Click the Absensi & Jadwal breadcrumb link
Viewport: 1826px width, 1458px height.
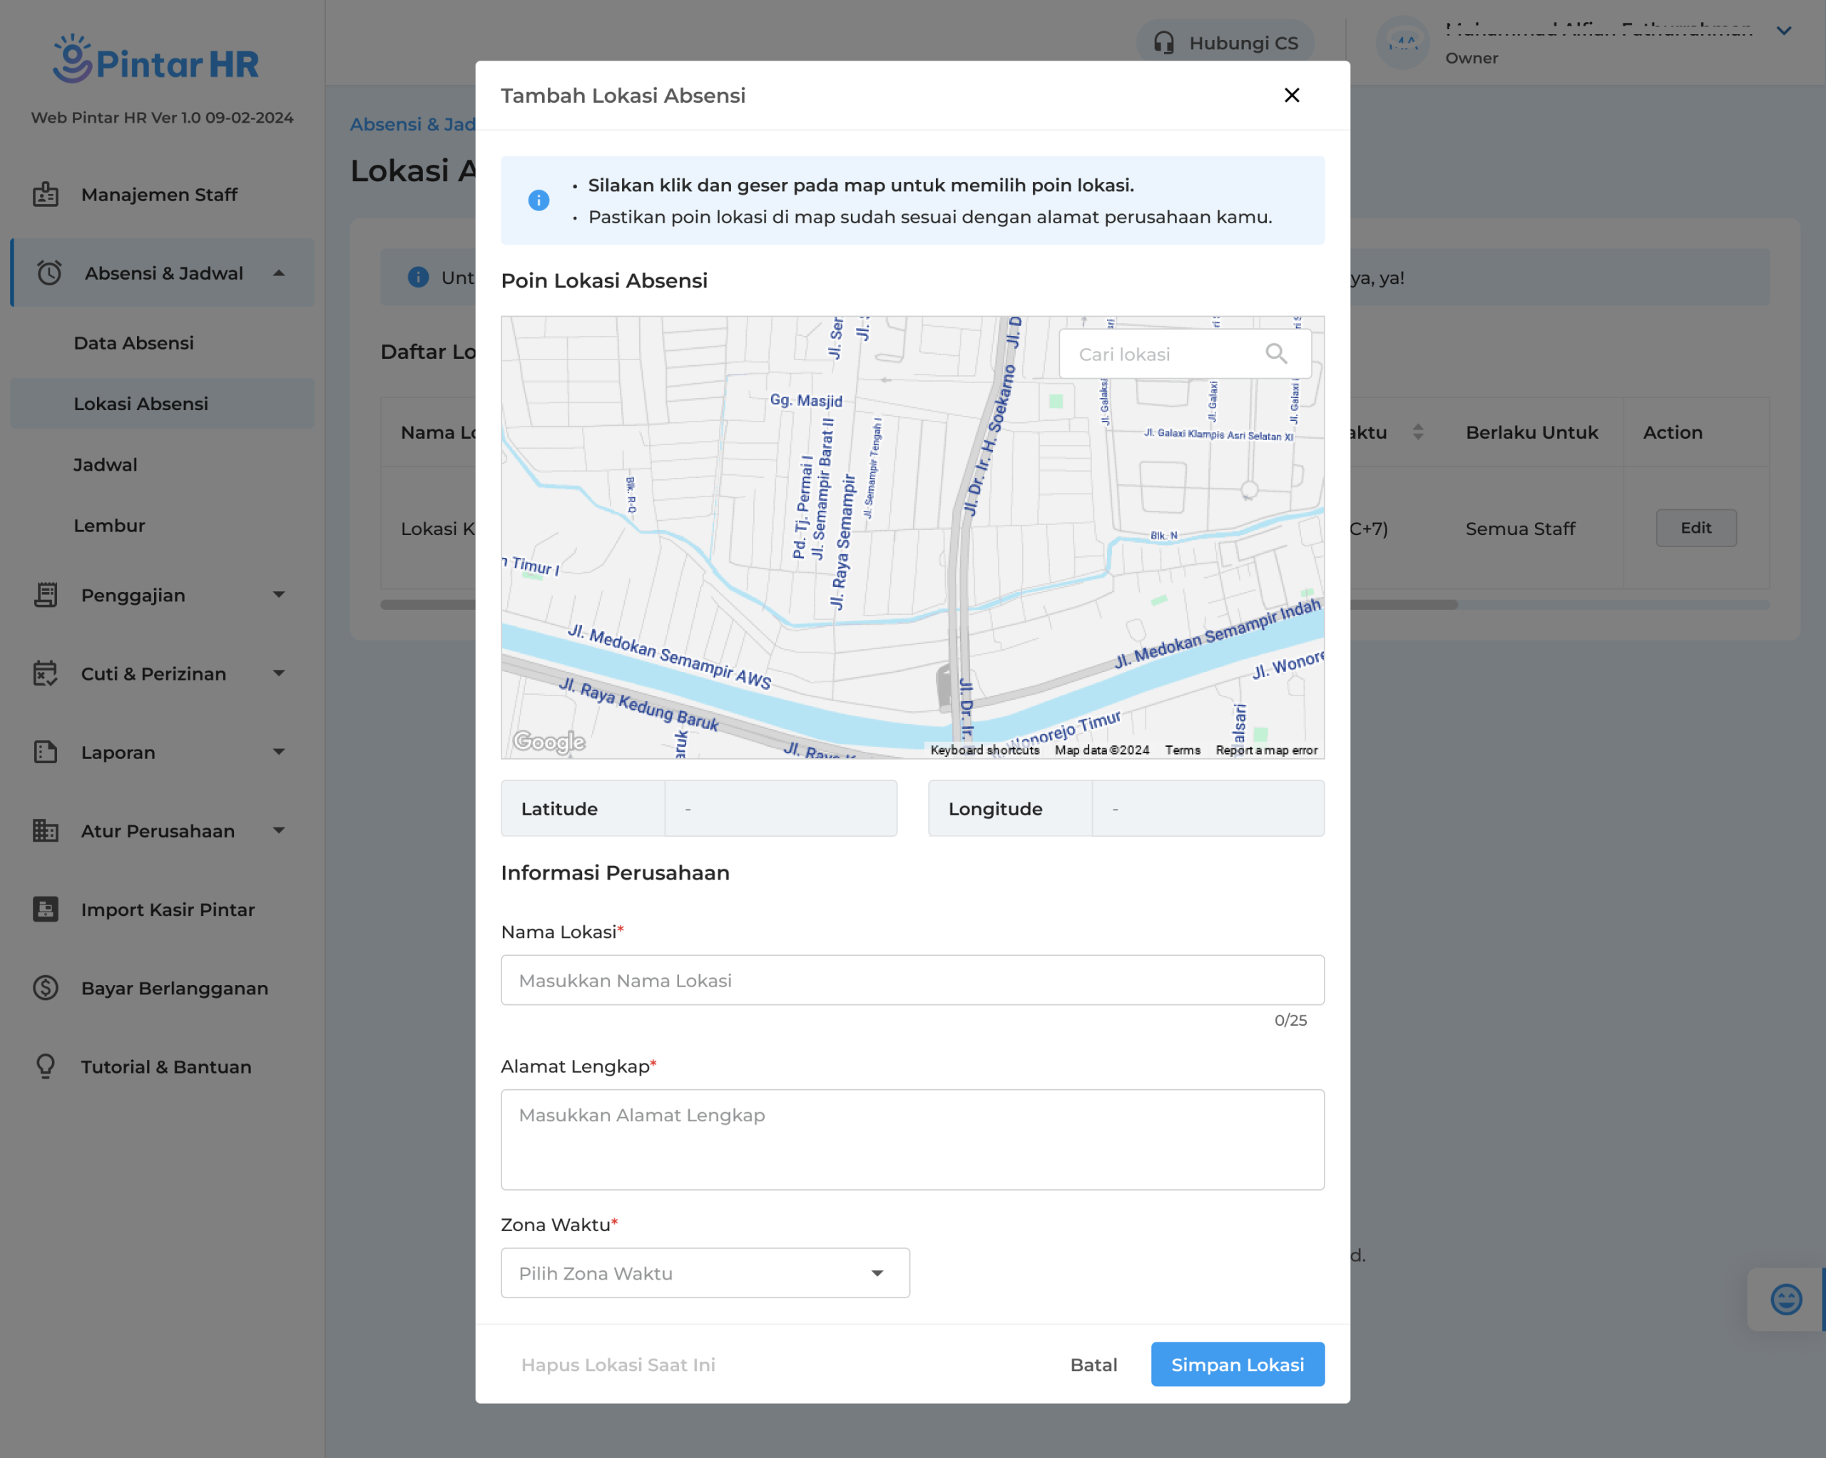coord(412,125)
